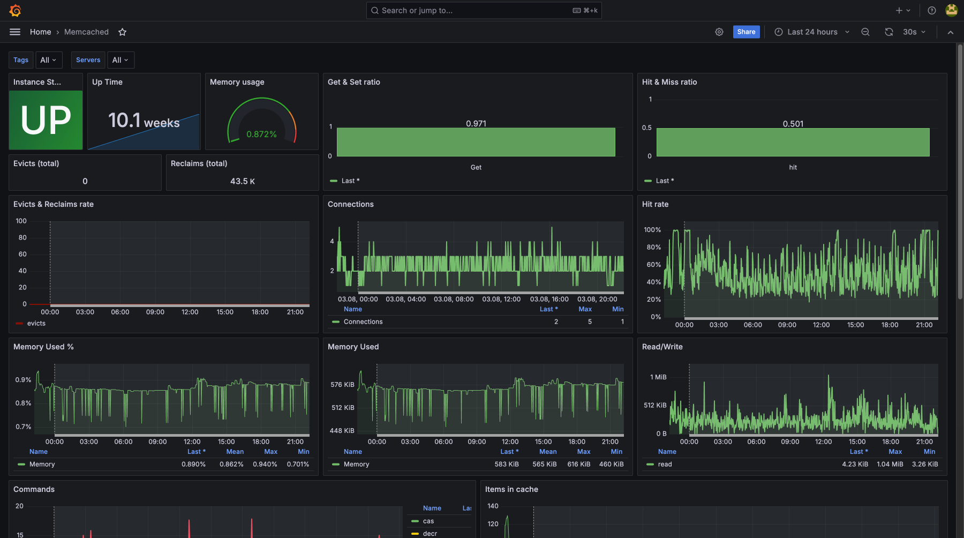The image size is (964, 538).
Task: Click the Grafana logo icon
Action: pyautogui.click(x=15, y=11)
